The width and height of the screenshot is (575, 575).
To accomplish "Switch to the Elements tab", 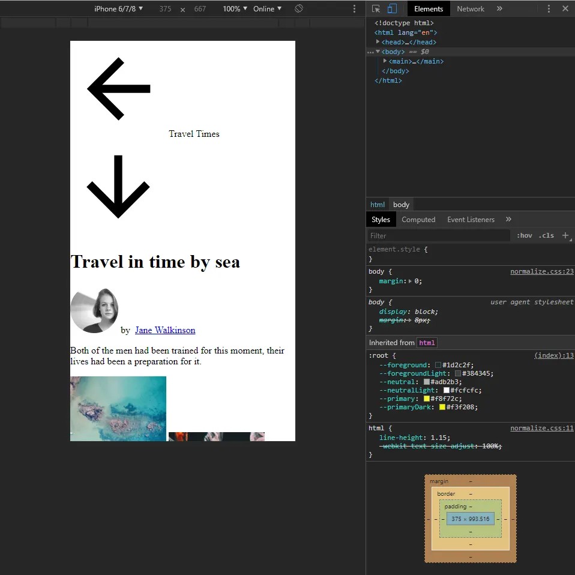I will pos(429,9).
